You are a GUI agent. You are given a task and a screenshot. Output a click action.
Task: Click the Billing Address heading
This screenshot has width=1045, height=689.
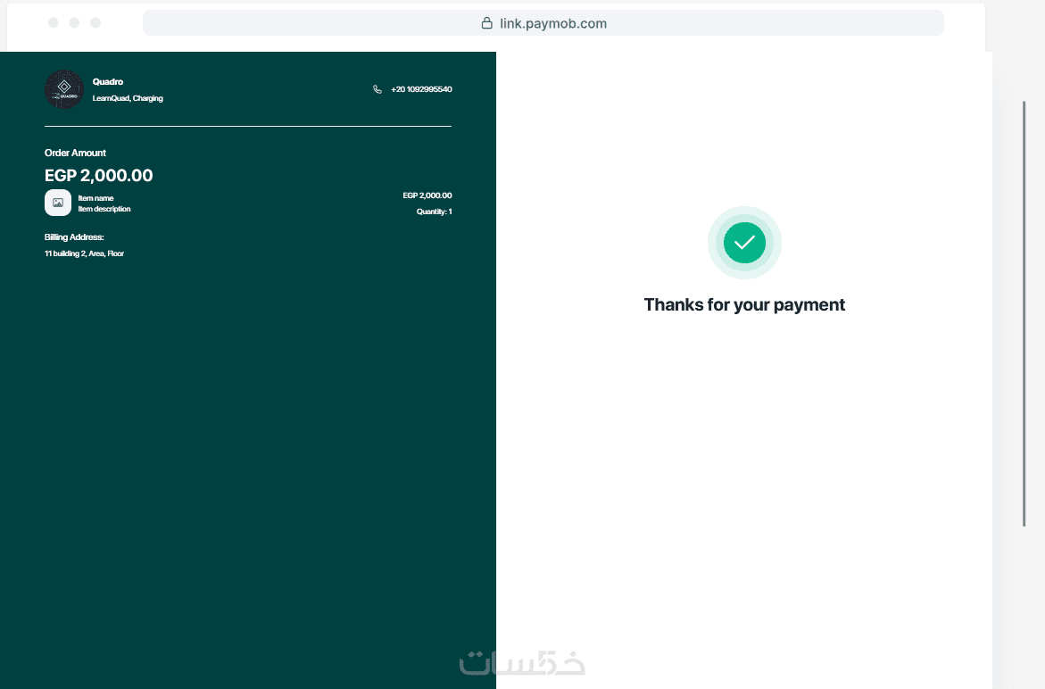pos(74,237)
